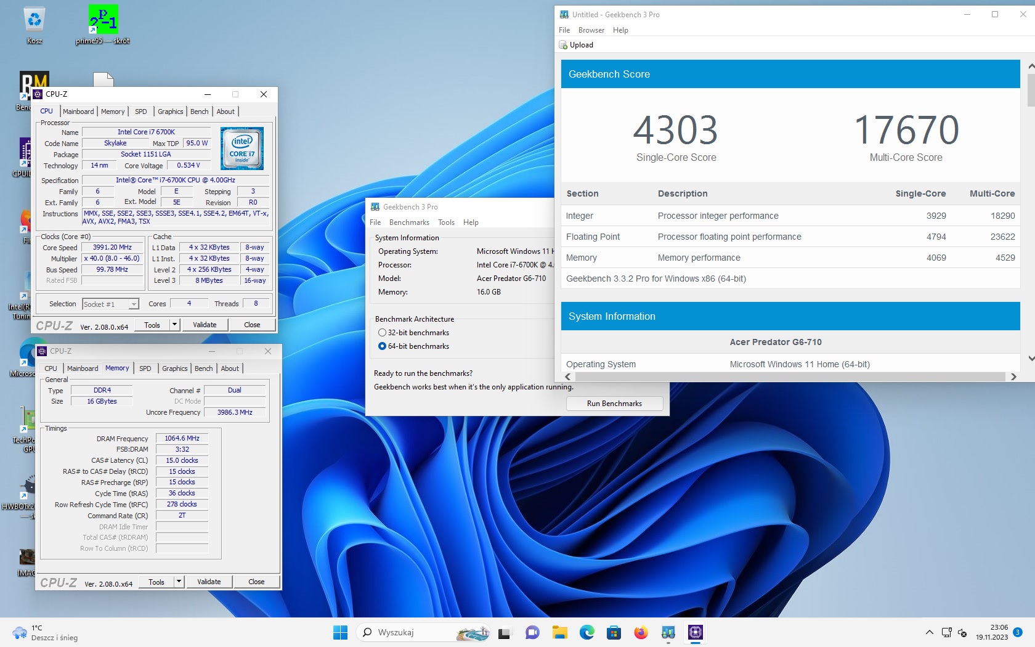This screenshot has width=1035, height=647.
Task: Select 32-bit benchmarks option
Action: pos(413,333)
